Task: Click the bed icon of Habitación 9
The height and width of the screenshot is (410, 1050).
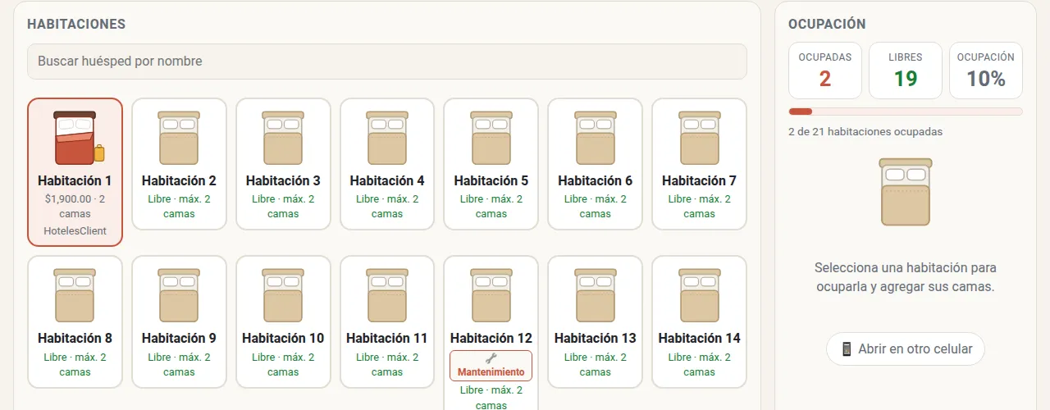Action: pos(179,295)
